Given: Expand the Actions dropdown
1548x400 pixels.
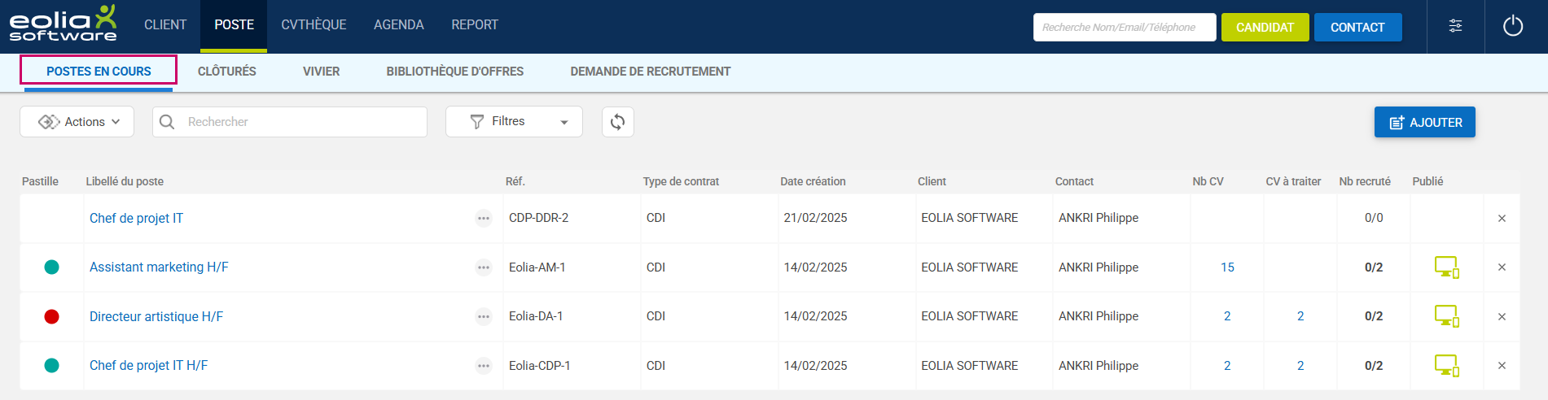Looking at the screenshot, I should click(77, 122).
